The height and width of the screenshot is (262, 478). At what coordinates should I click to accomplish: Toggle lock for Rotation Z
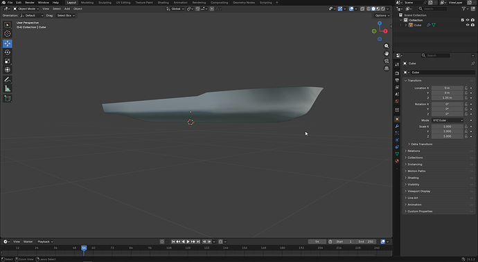[x=466, y=114]
